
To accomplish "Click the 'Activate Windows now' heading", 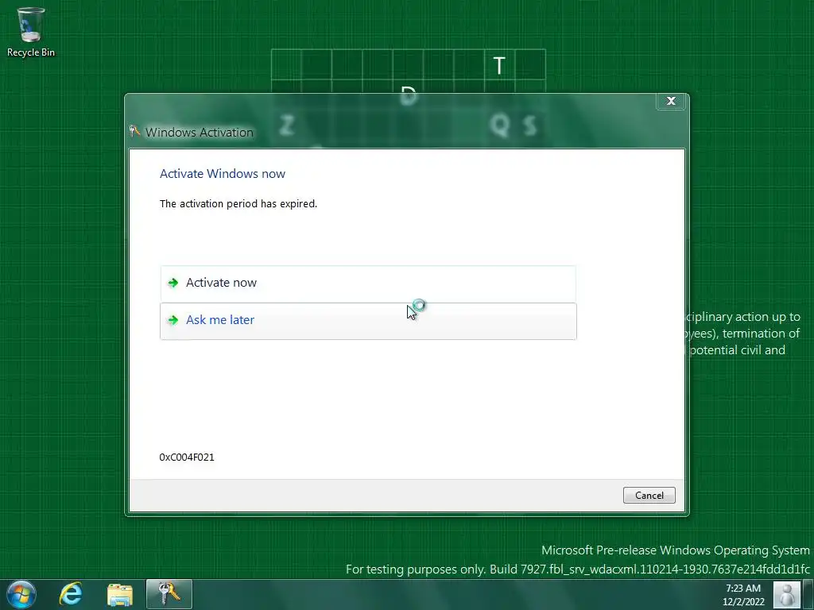I will point(223,174).
